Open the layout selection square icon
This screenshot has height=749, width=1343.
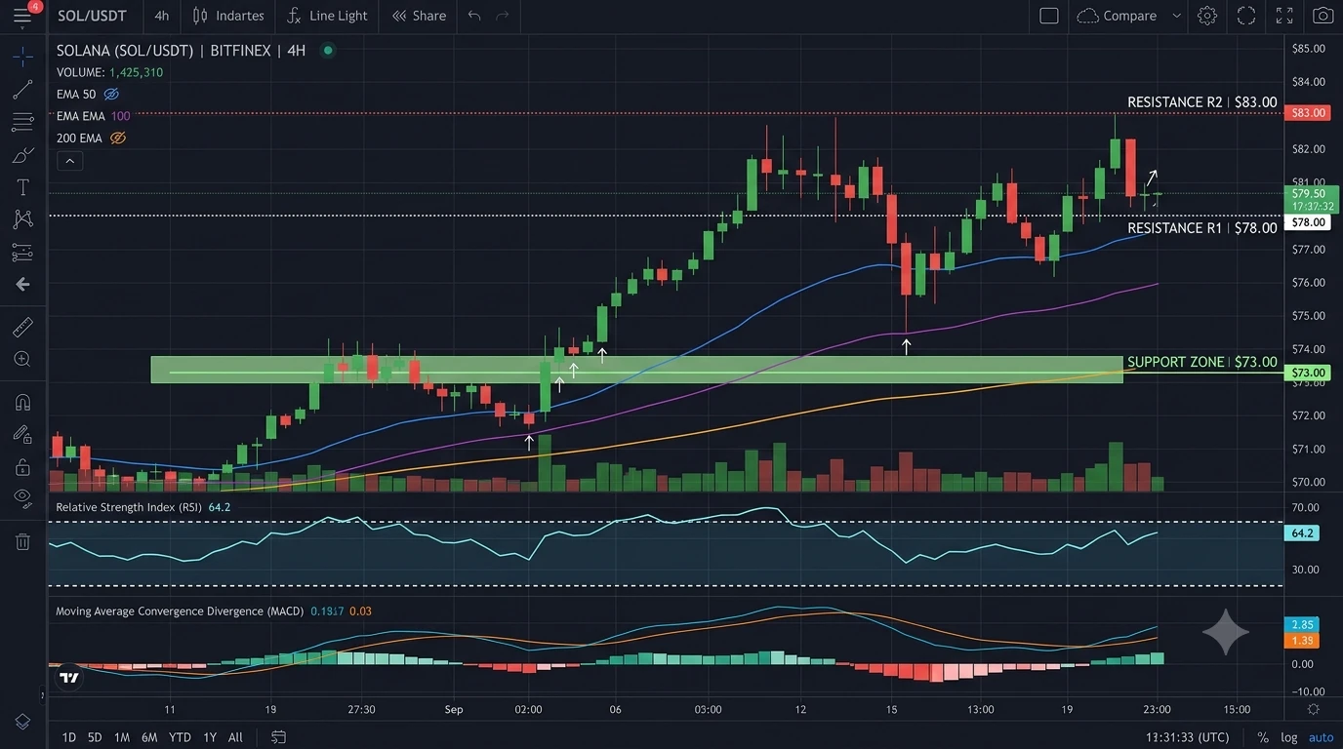point(1049,16)
